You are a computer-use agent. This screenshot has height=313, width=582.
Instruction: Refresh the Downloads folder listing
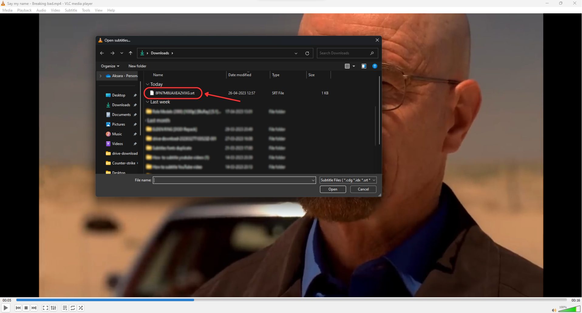coord(307,53)
